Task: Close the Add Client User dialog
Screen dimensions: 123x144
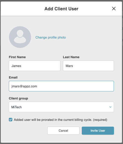Action: pyautogui.click(x=114, y=9)
